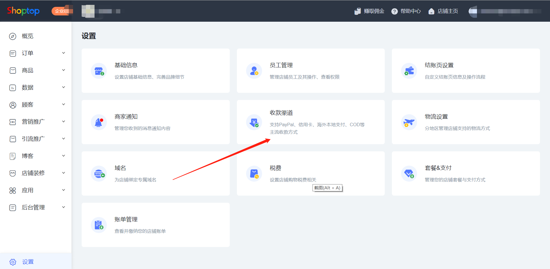Click 赚取佣金 in the top bar
Image resolution: width=550 pixels, height=269 pixels.
370,11
